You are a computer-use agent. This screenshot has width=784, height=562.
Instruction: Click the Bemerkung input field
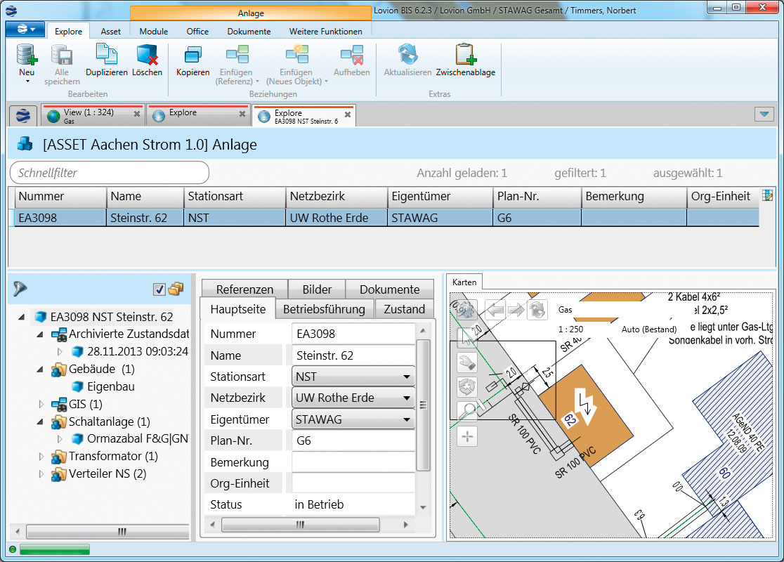353,462
